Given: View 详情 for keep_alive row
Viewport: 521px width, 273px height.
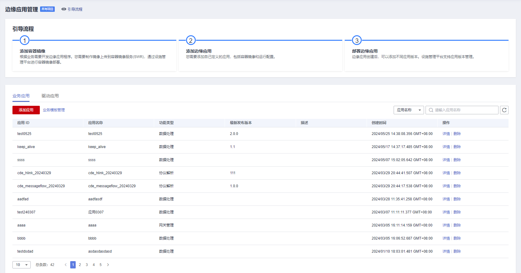Looking at the screenshot, I should 446,147.
